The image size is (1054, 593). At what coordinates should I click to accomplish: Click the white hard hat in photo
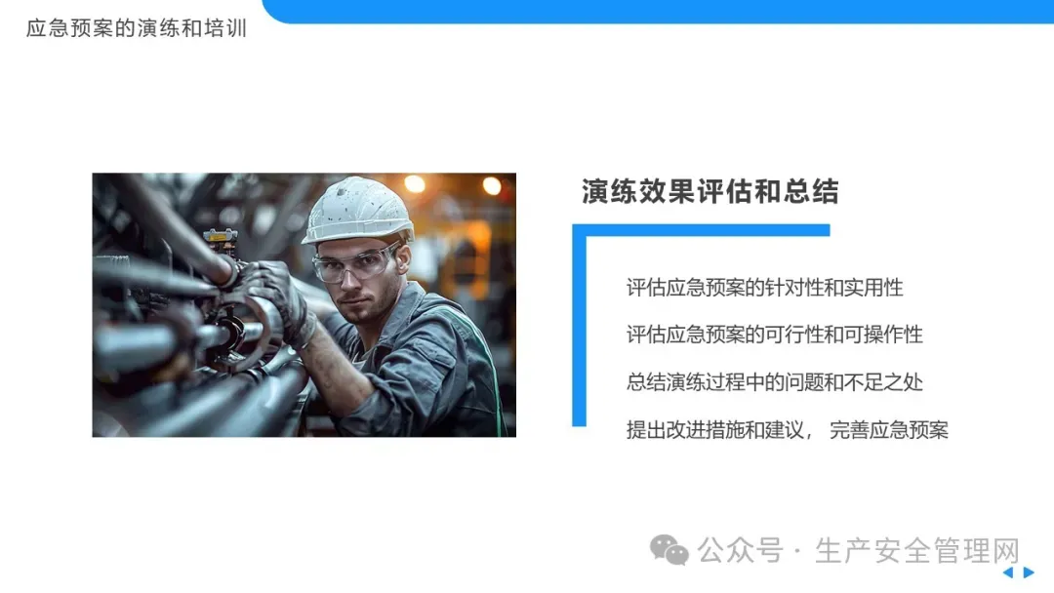pyautogui.click(x=357, y=210)
